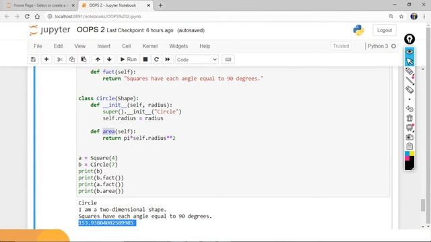Close the Home Page browser tab
431x242 pixels.
(73, 5)
